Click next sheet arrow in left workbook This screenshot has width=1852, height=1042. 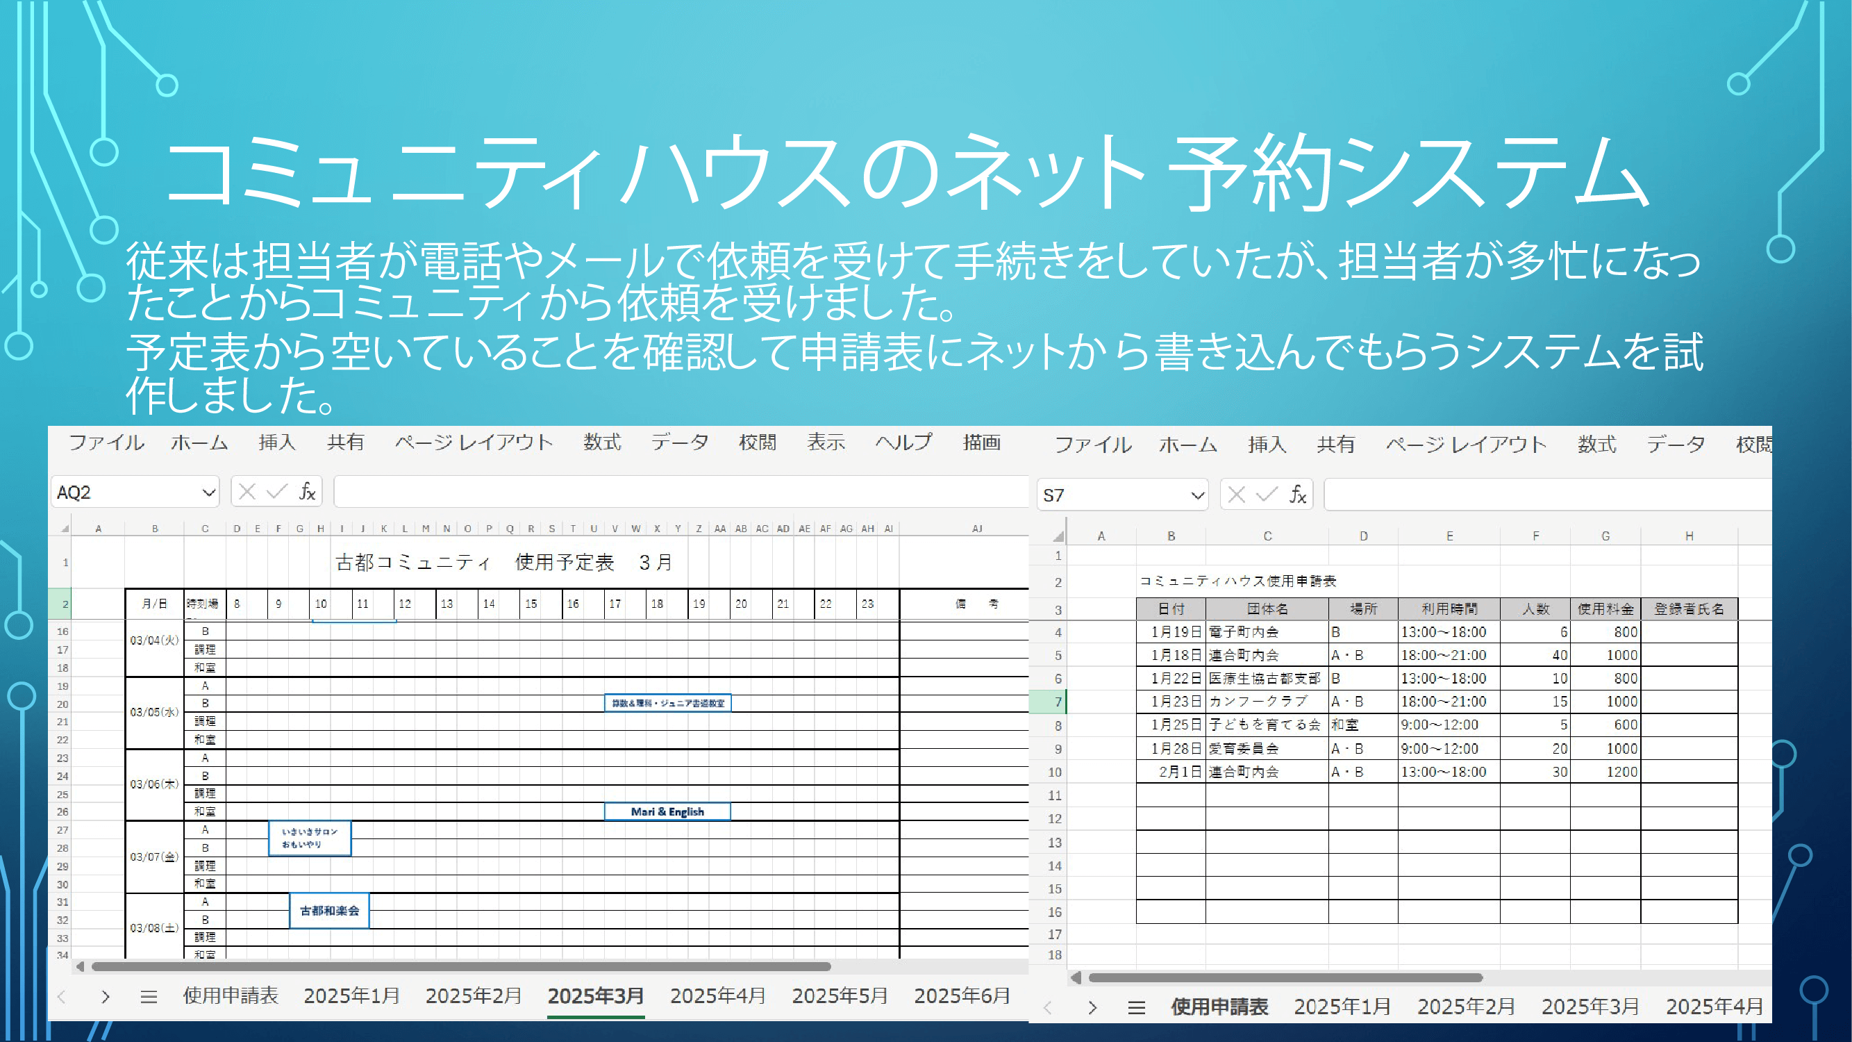106,997
